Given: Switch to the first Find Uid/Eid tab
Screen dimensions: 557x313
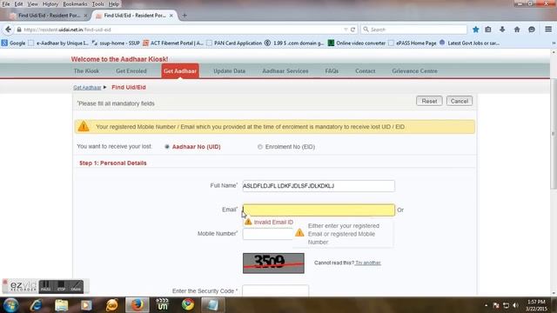Looking at the screenshot, I should tap(48, 16).
